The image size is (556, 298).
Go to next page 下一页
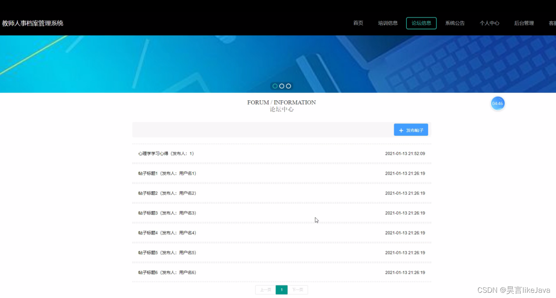298,290
